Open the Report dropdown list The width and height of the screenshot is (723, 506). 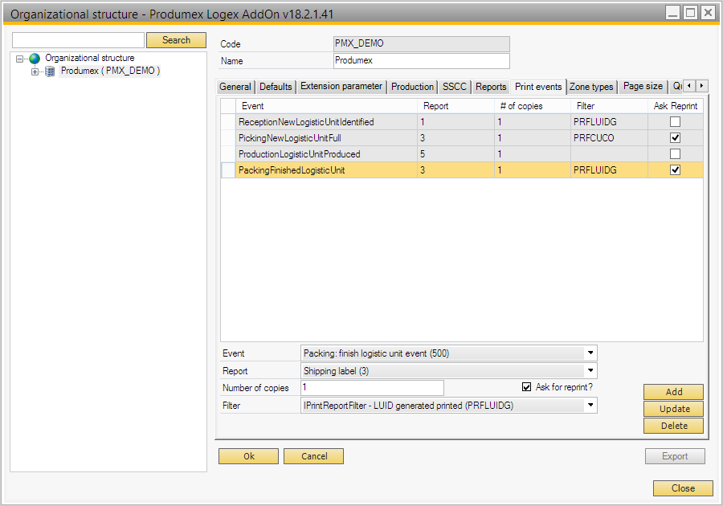[x=590, y=370]
